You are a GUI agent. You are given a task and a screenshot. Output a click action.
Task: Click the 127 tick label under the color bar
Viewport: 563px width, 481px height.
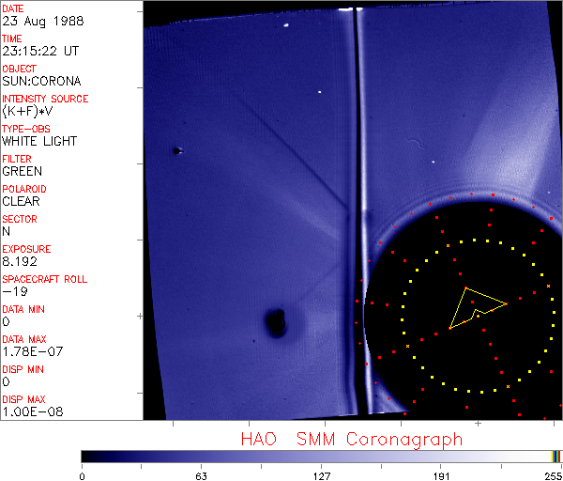(x=321, y=474)
